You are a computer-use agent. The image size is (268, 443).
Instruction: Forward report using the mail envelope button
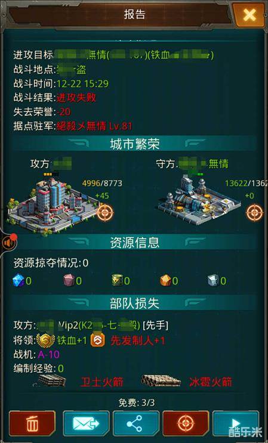tap(86, 424)
